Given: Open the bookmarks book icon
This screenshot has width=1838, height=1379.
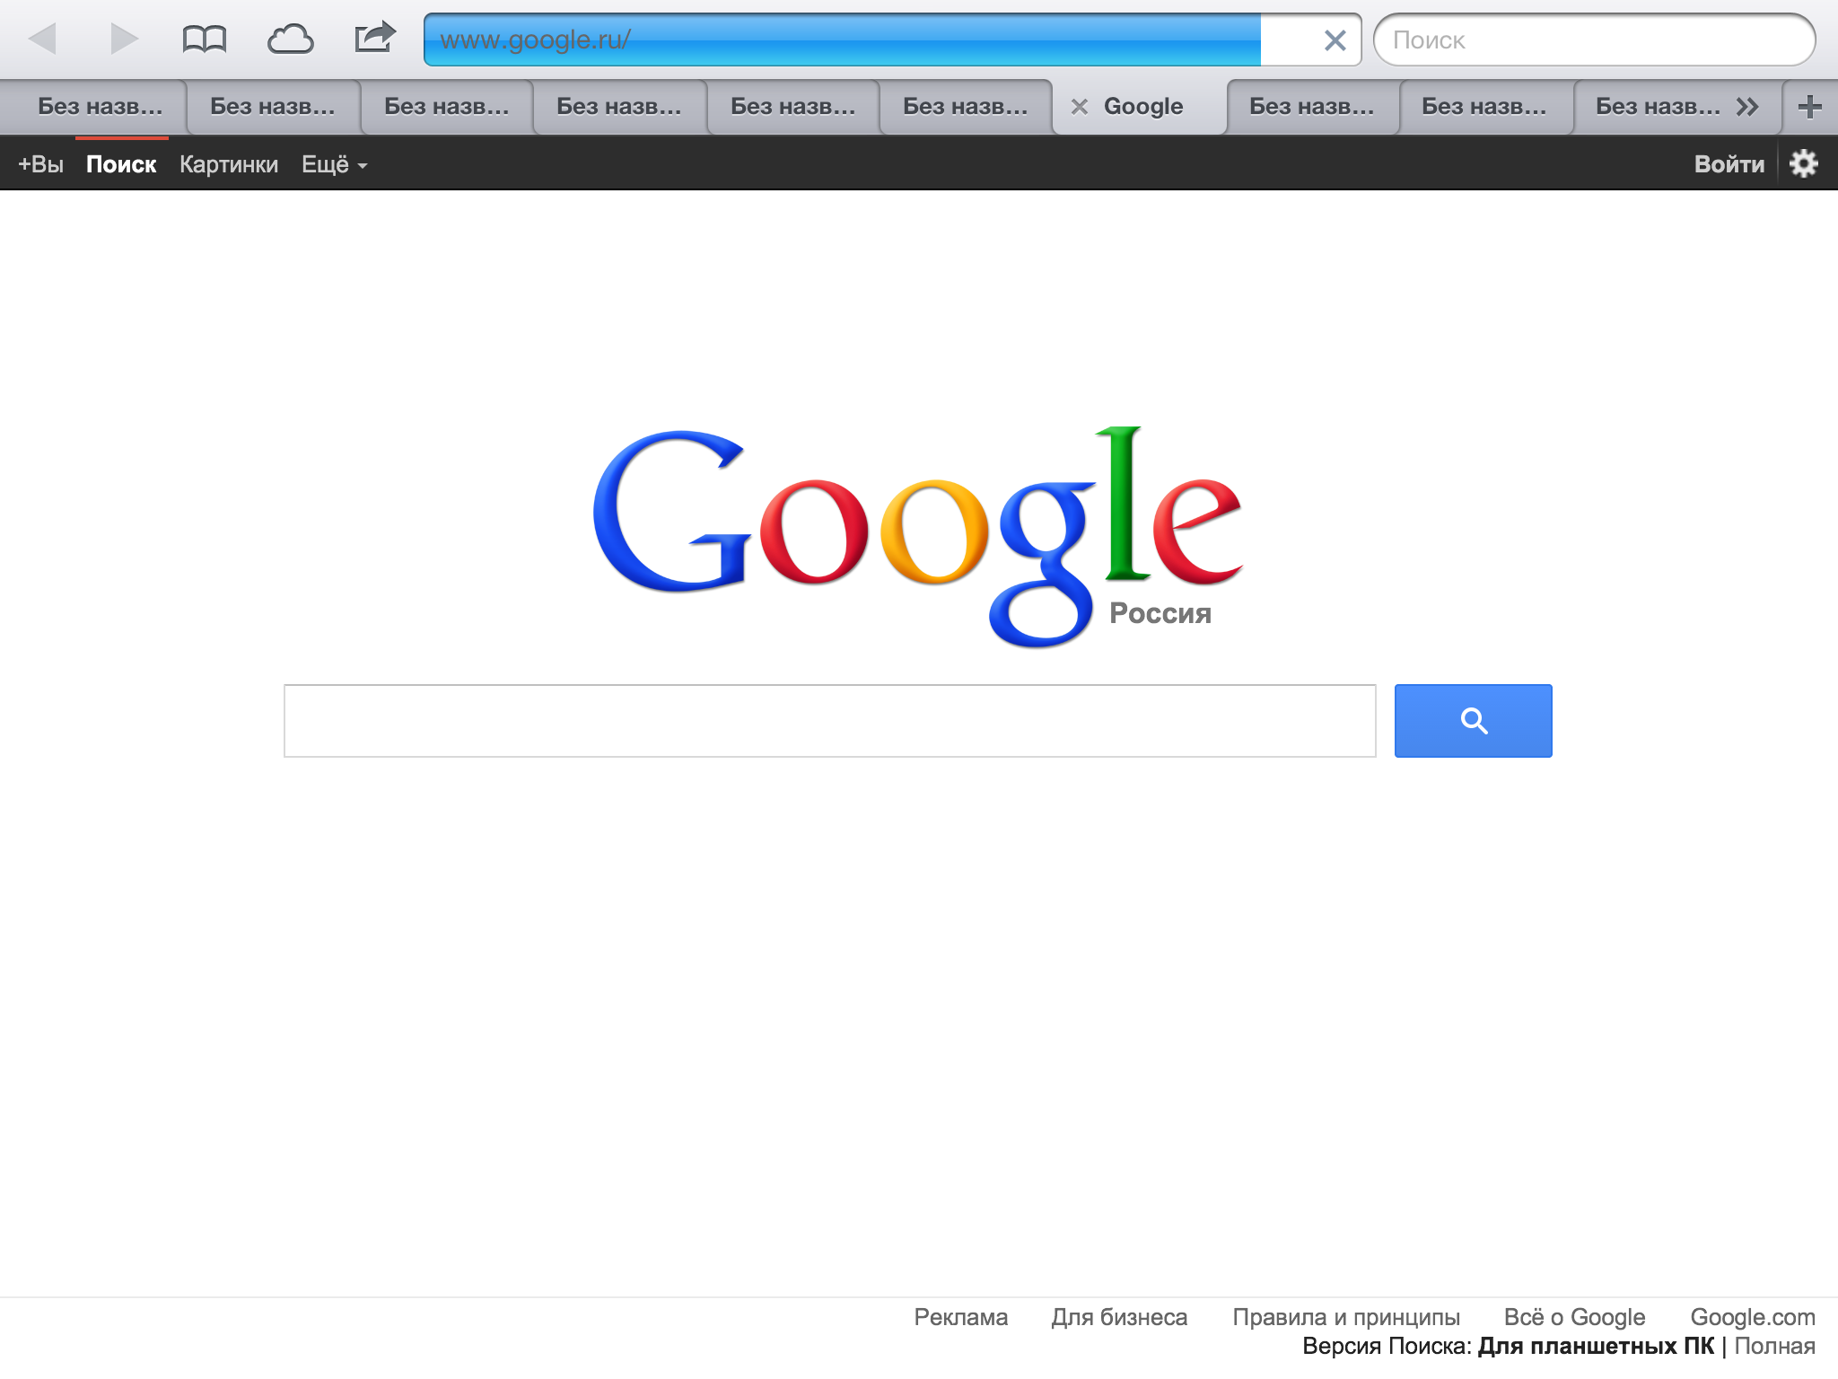Looking at the screenshot, I should (205, 40).
